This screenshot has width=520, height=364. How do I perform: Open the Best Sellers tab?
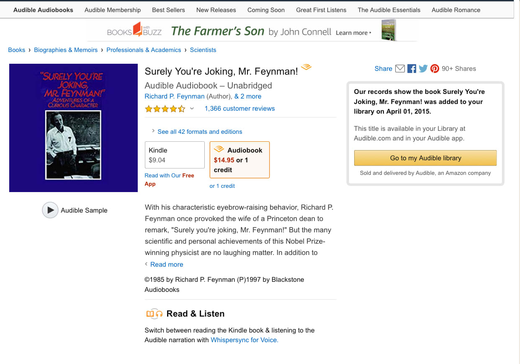(168, 10)
